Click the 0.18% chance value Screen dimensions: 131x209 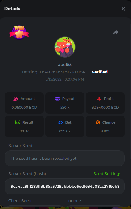pyautogui.click(x=105, y=131)
